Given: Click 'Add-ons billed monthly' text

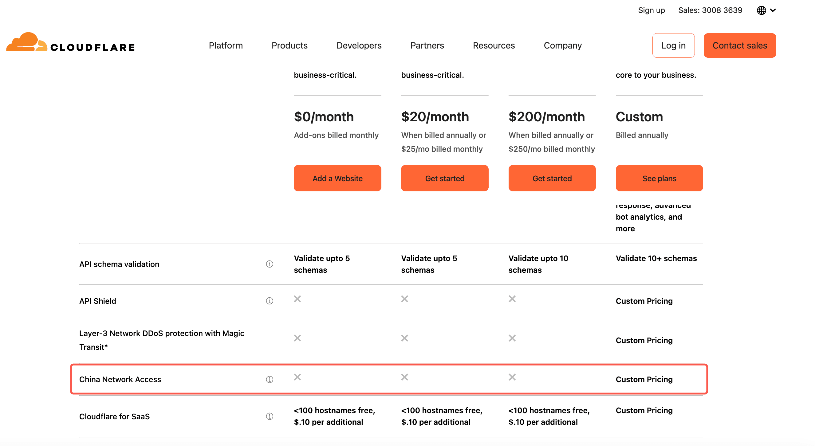Looking at the screenshot, I should [336, 135].
